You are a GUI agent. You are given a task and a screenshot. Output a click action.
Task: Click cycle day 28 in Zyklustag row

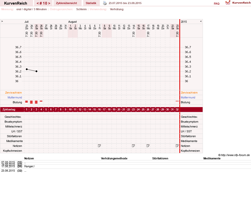click(158, 110)
